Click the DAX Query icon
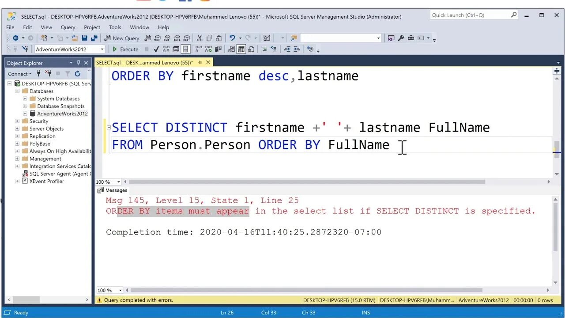 (187, 38)
